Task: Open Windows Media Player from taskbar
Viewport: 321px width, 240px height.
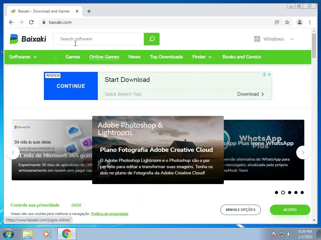Action: tap(47, 234)
